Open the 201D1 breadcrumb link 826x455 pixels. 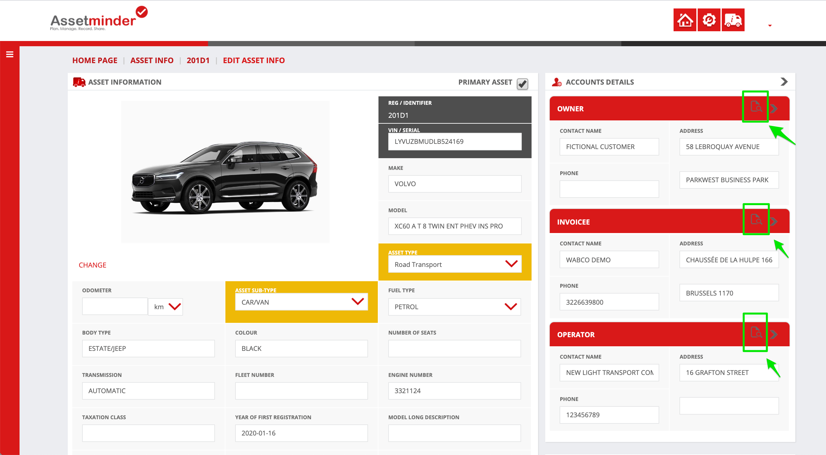pyautogui.click(x=198, y=60)
